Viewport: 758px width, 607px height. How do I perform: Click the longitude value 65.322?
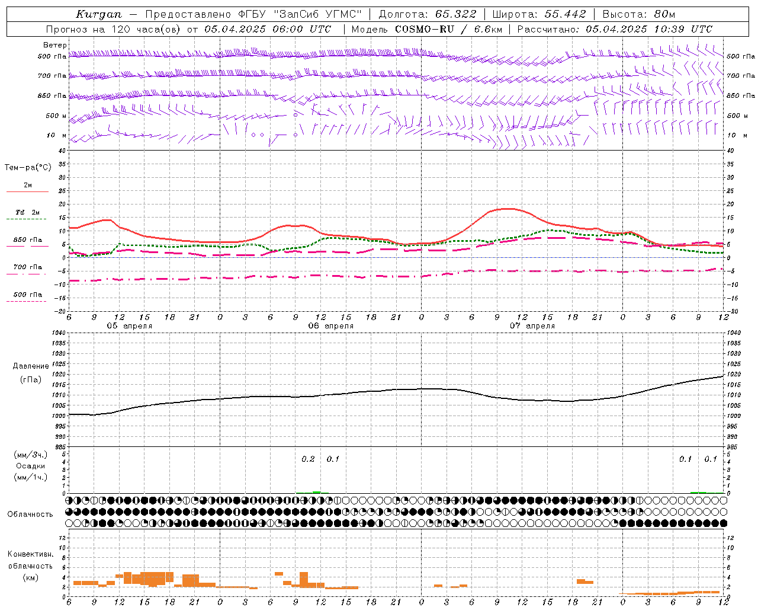click(x=455, y=14)
